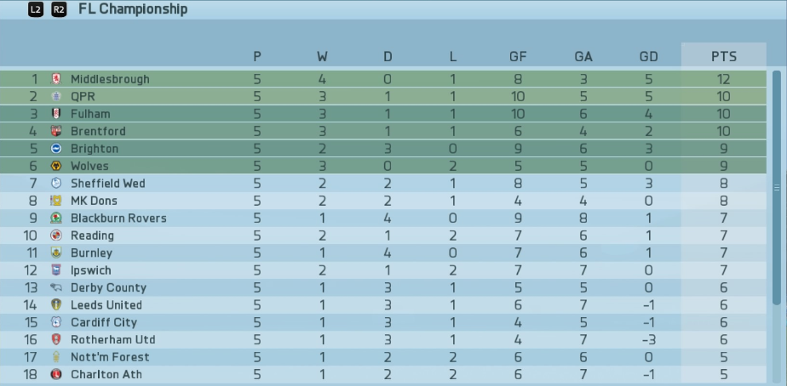Select the Brentford crest icon

[x=56, y=131]
